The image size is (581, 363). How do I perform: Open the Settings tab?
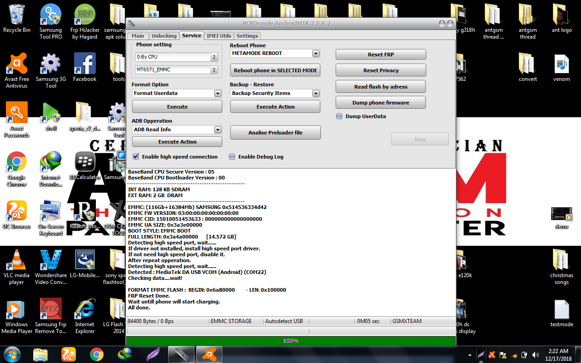tap(247, 36)
